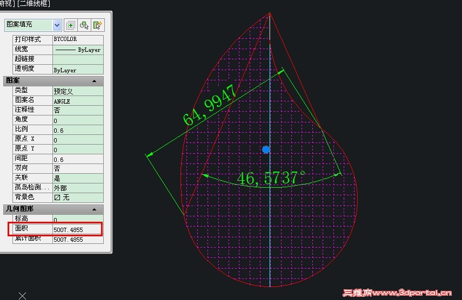
Task: Click the 孤岛检测 property label
Action: point(32,187)
